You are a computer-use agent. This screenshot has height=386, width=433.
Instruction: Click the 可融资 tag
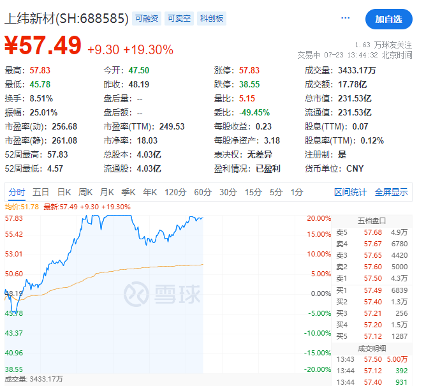pyautogui.click(x=147, y=19)
